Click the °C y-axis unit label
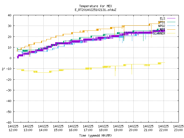Viewport: 184px width, 138px height. [3, 69]
